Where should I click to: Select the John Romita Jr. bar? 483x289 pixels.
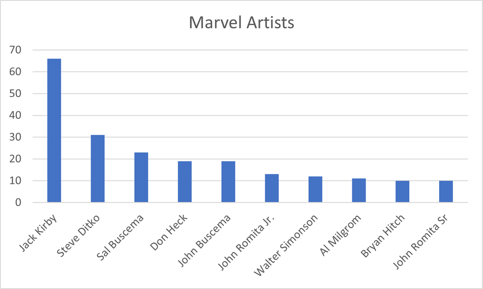click(272, 189)
